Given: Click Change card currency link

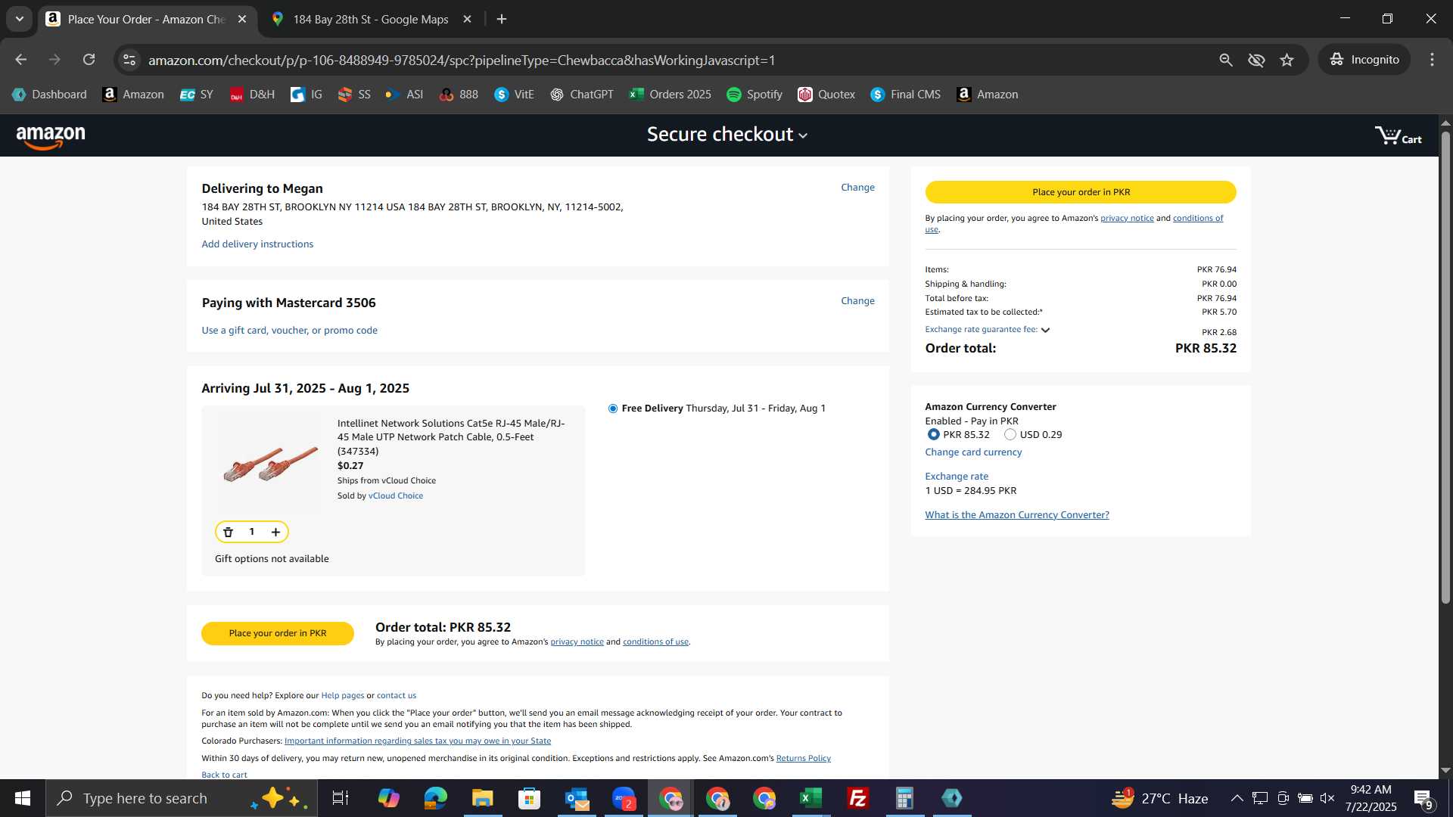Looking at the screenshot, I should coord(973,452).
